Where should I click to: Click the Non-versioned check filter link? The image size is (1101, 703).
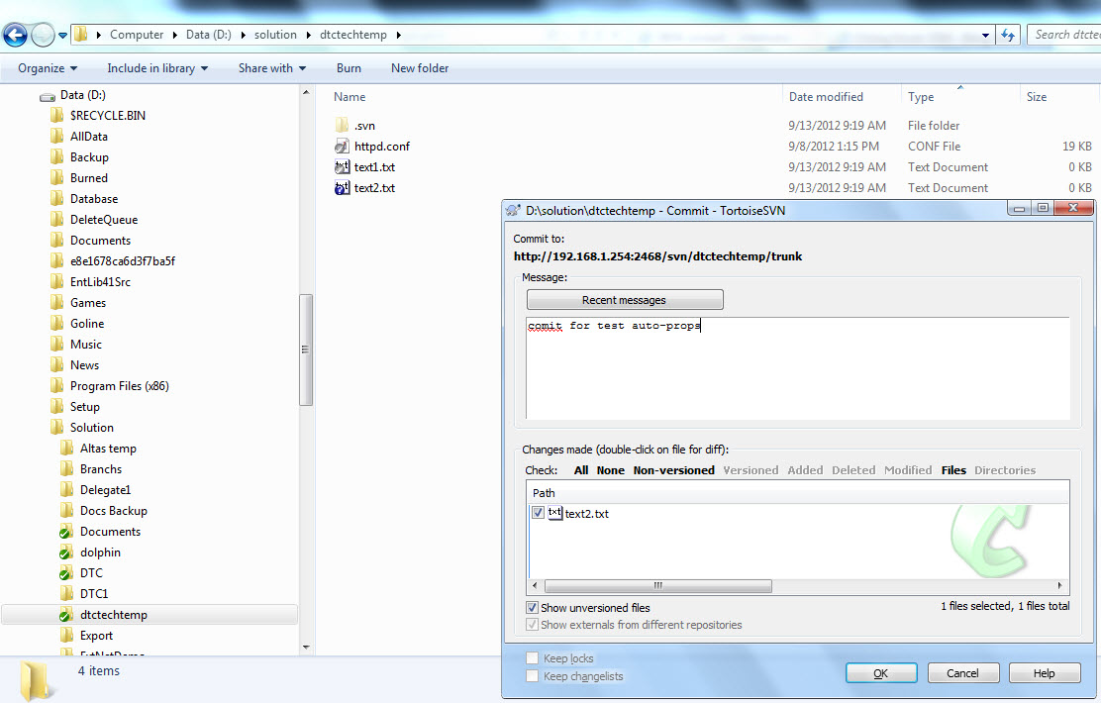673,470
